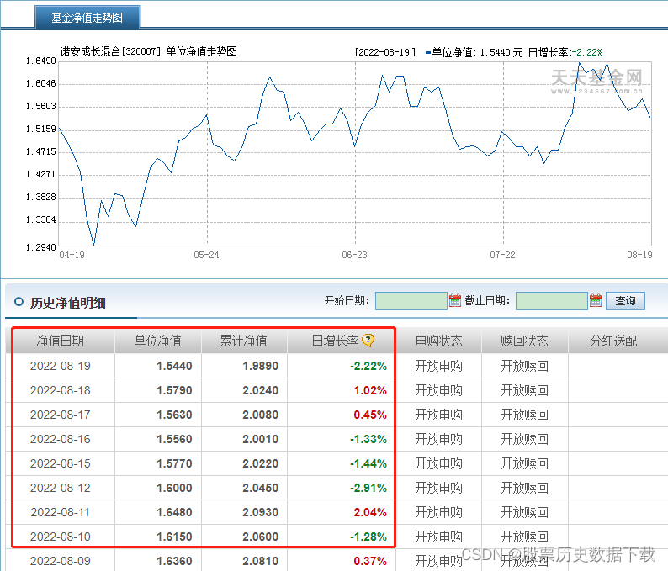The image size is (668, 571).
Task: Click the 08-19 chart axis label
Action: coord(639,255)
